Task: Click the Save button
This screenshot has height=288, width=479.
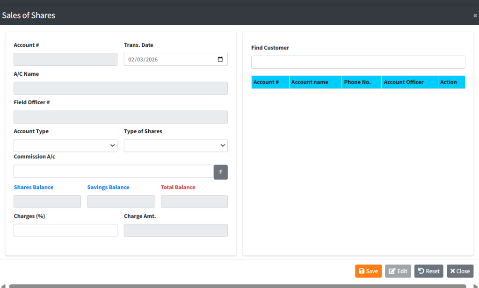Action: (x=368, y=271)
